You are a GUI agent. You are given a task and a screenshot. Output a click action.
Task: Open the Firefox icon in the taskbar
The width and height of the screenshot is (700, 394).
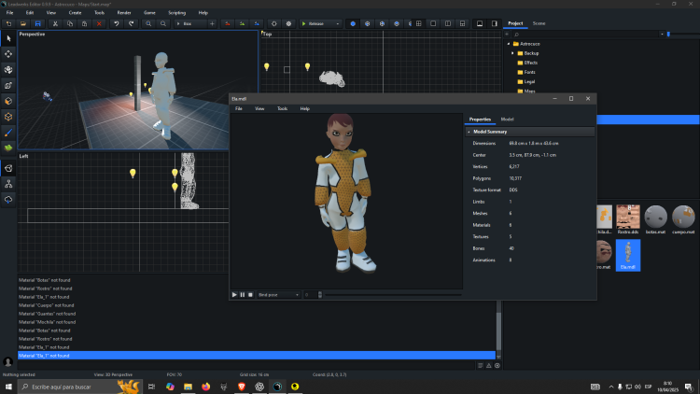click(204, 387)
